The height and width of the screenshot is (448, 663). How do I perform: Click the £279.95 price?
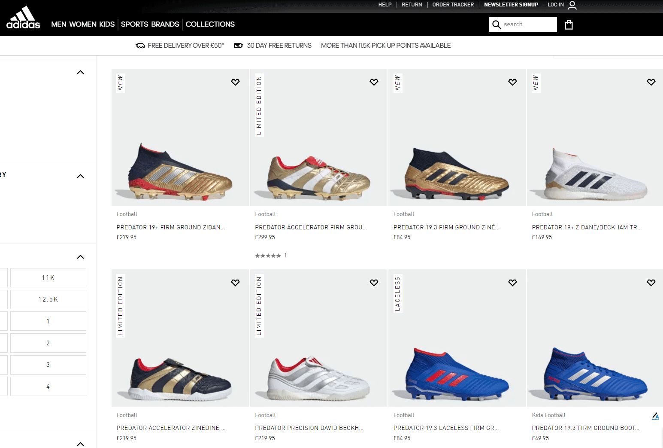click(127, 237)
